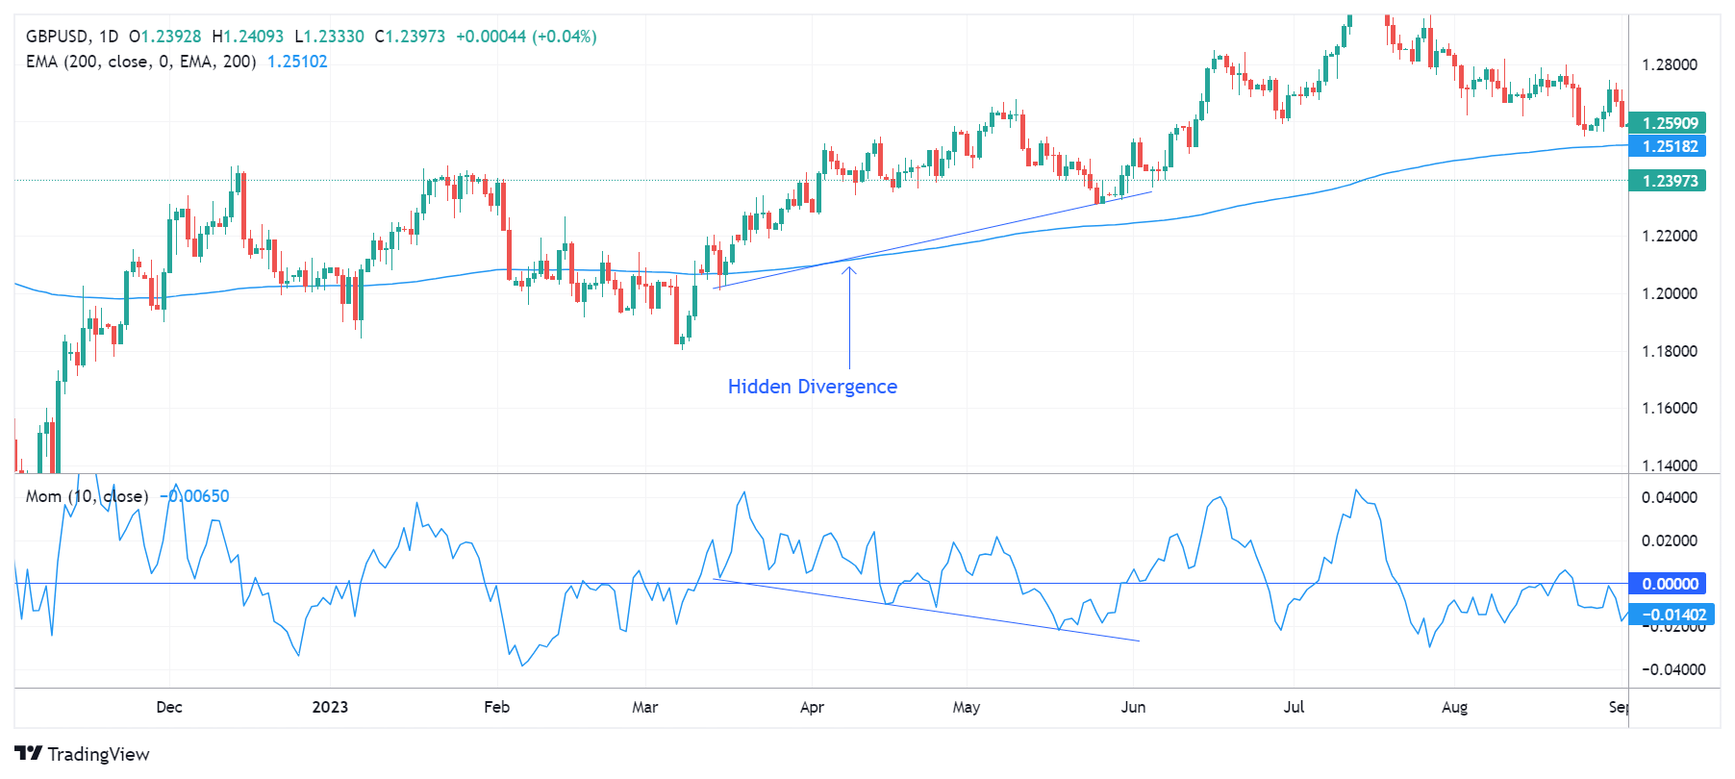Click the C1.23973 close value
The height and width of the screenshot is (779, 1735).
410,37
